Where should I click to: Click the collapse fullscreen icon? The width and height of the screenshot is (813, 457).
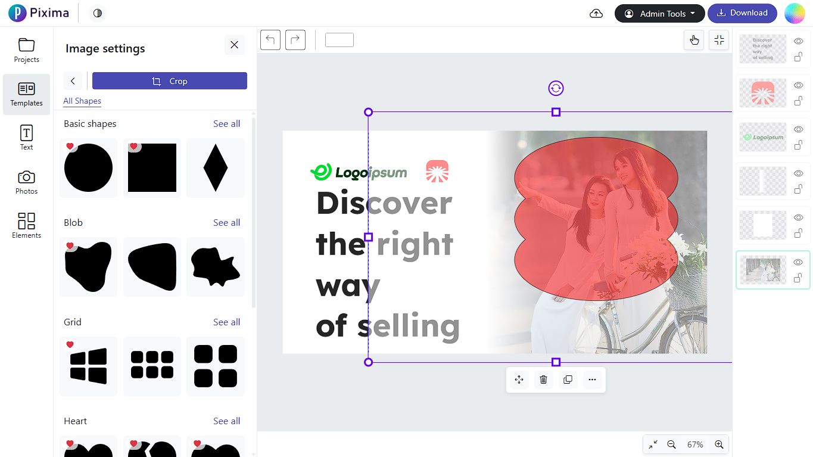pyautogui.click(x=719, y=40)
